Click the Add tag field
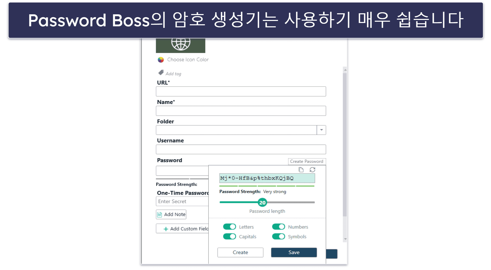 pyautogui.click(x=173, y=74)
